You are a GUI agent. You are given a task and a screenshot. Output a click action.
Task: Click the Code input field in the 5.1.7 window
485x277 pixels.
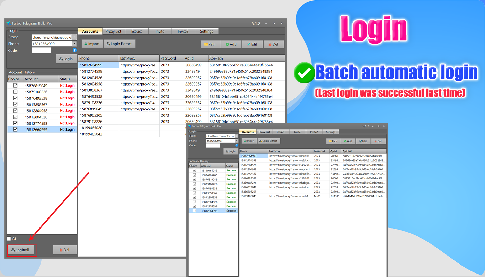click(213, 145)
